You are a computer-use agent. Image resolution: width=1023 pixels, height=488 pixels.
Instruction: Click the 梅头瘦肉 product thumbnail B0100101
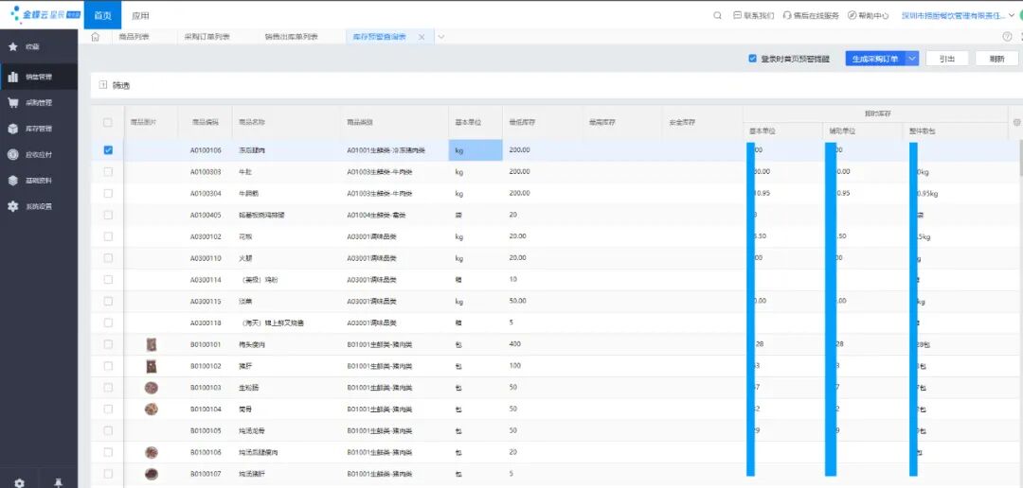pyautogui.click(x=152, y=344)
